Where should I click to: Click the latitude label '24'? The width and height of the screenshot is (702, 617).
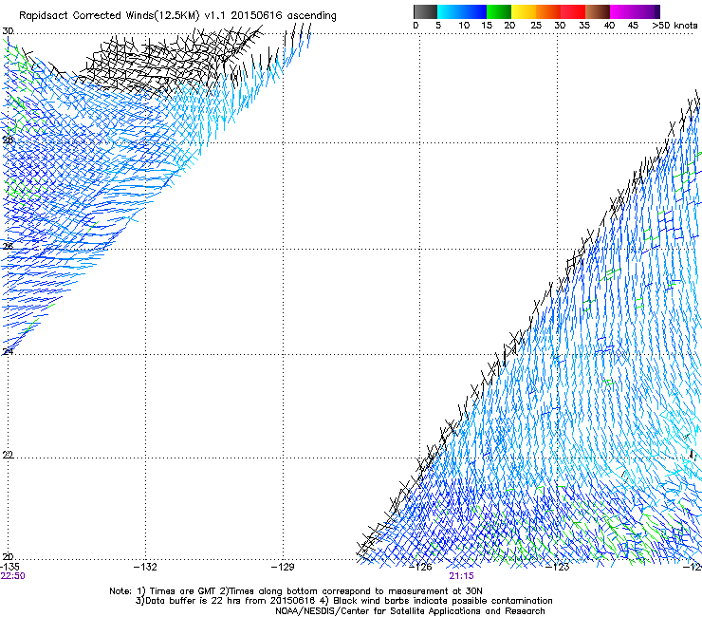point(8,352)
